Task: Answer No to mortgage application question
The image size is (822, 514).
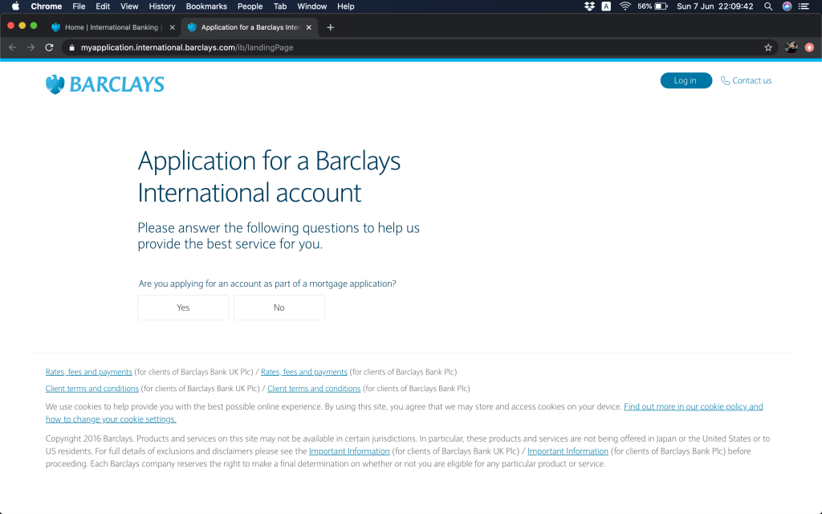Action: pos(279,308)
